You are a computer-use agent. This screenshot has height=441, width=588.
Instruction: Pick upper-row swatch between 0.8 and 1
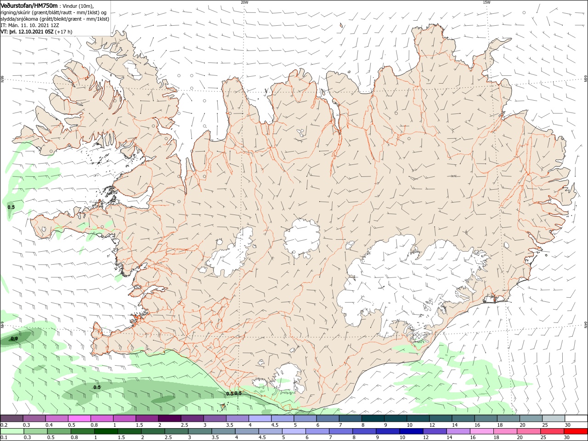tap(102, 418)
